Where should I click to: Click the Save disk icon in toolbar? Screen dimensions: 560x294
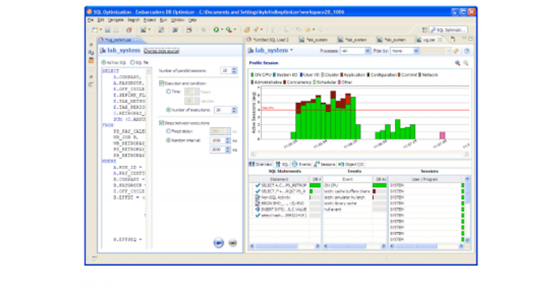click(x=108, y=29)
